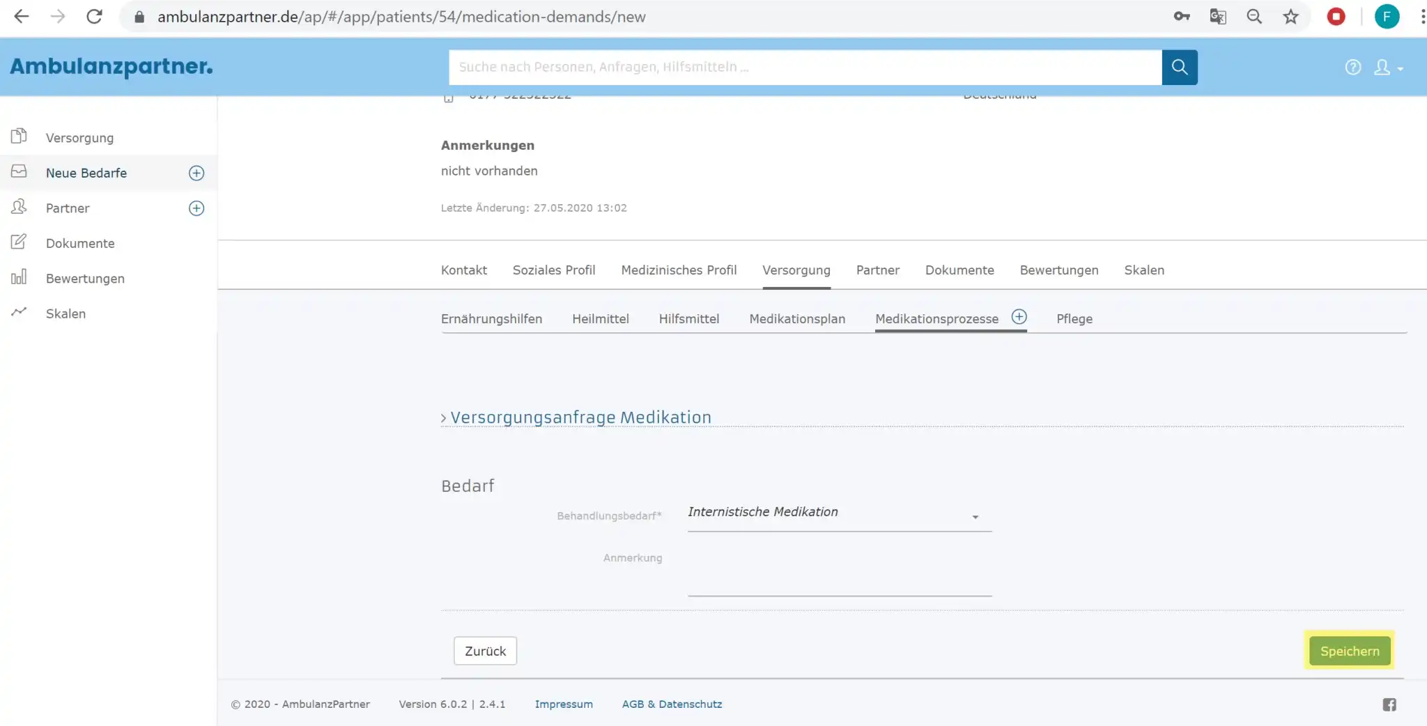Viewport: 1427px width, 726px height.
Task: Switch to the Bewertungen tab
Action: click(x=1059, y=270)
